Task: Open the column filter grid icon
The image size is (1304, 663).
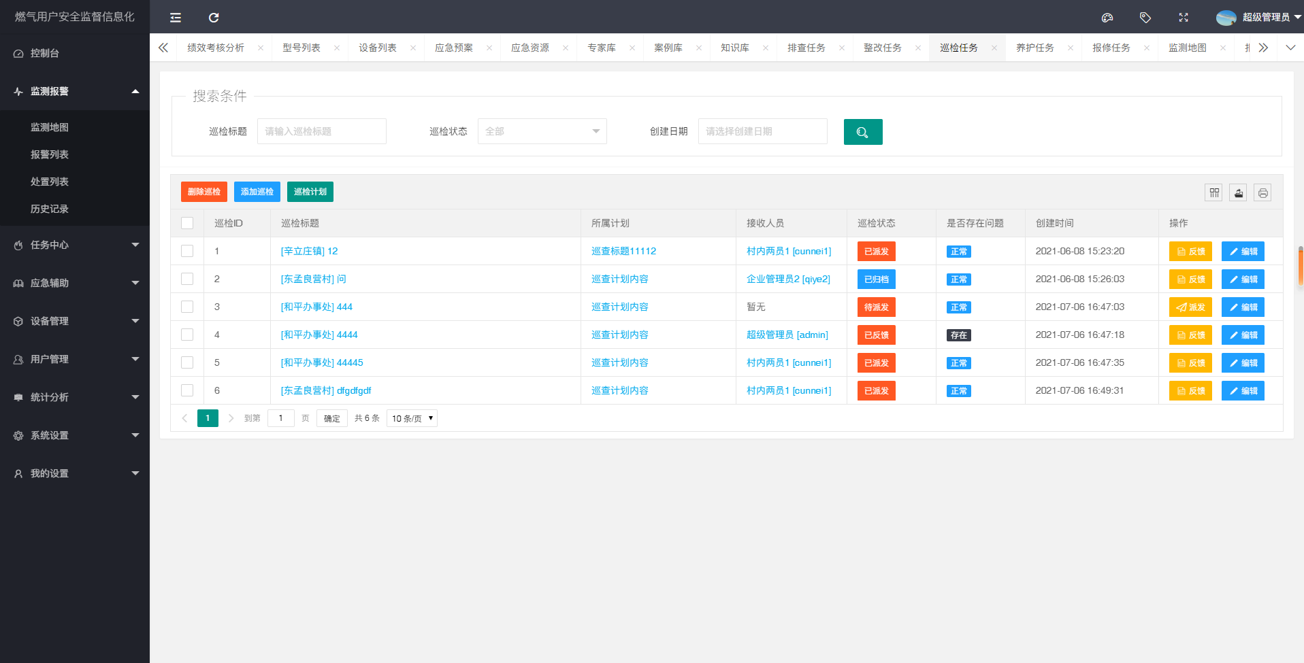Action: click(1214, 193)
